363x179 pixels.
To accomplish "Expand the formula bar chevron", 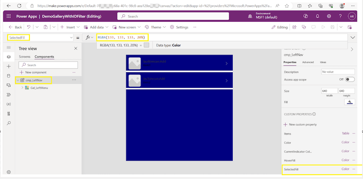I will click(x=353, y=37).
